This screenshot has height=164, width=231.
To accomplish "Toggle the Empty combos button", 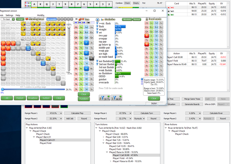I will [136, 3].
